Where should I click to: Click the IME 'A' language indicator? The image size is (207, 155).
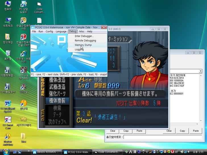tap(131, 152)
